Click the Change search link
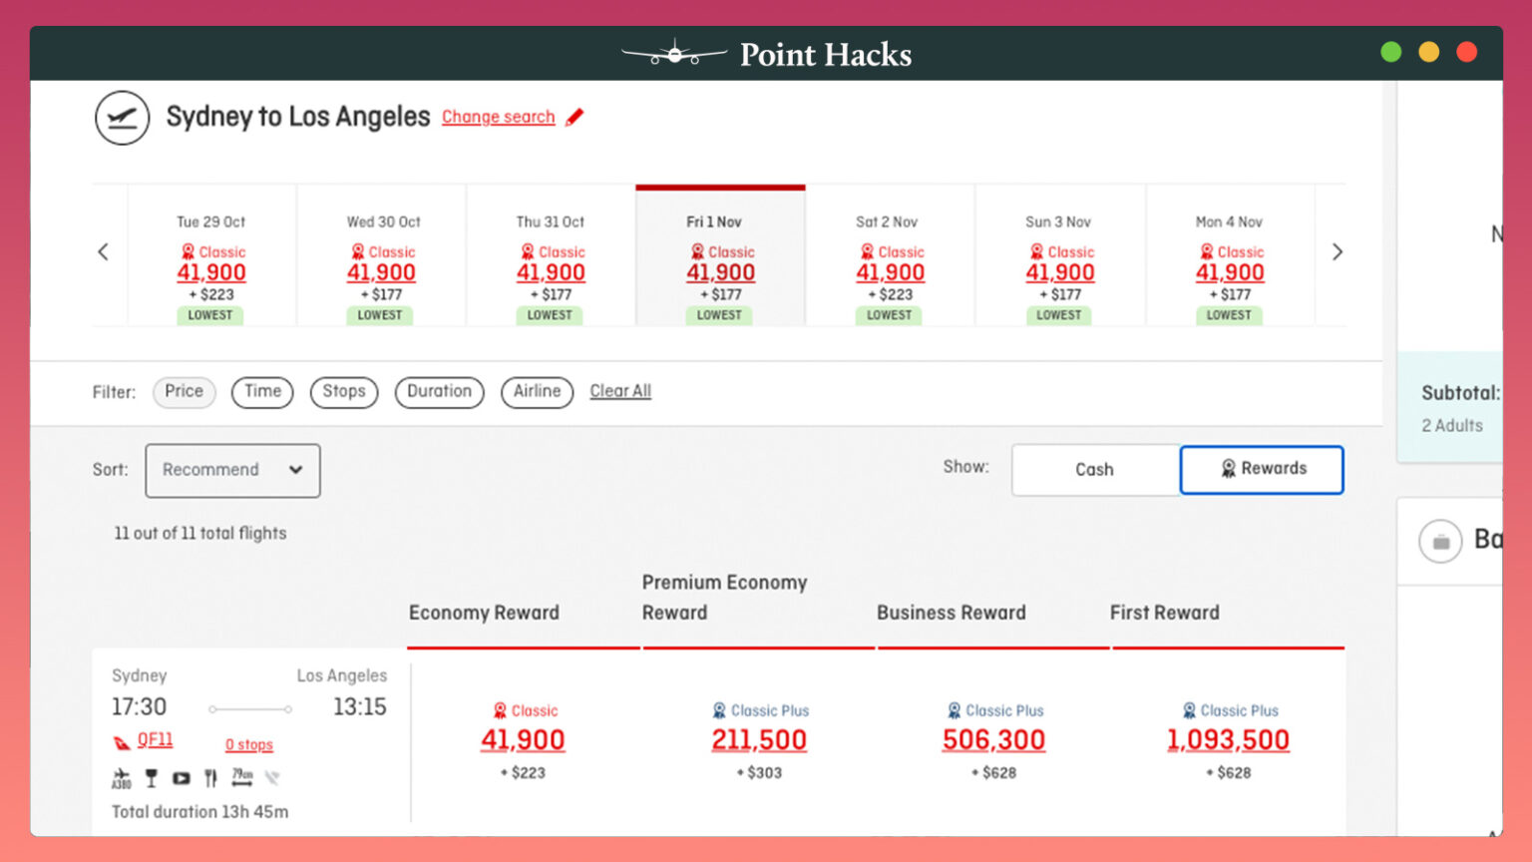Image resolution: width=1532 pixels, height=862 pixels. pos(498,117)
